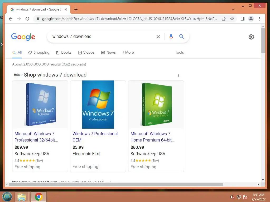270x202 pixels.
Task: Open 'Microsoft Windows 7 Home Premium 64-bit' link
Action: (152, 137)
